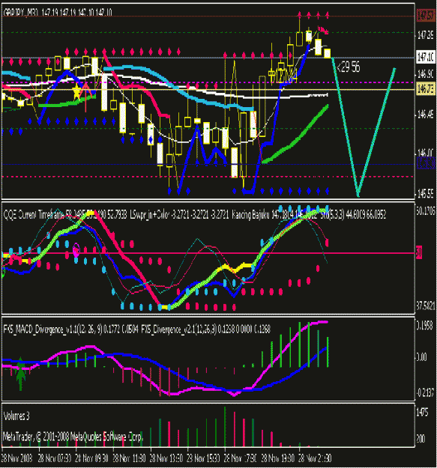
Task: Click the 28 Nov 19:30 time axis label
Action: pyautogui.click(x=278, y=458)
